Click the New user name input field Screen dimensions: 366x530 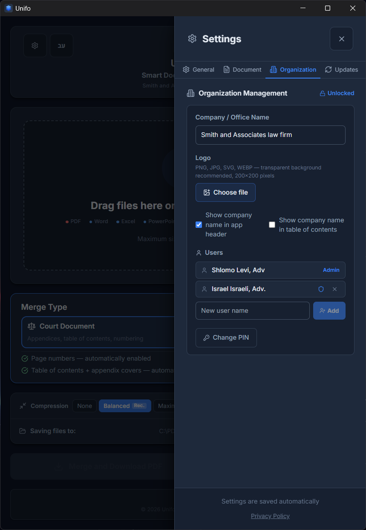pos(252,311)
